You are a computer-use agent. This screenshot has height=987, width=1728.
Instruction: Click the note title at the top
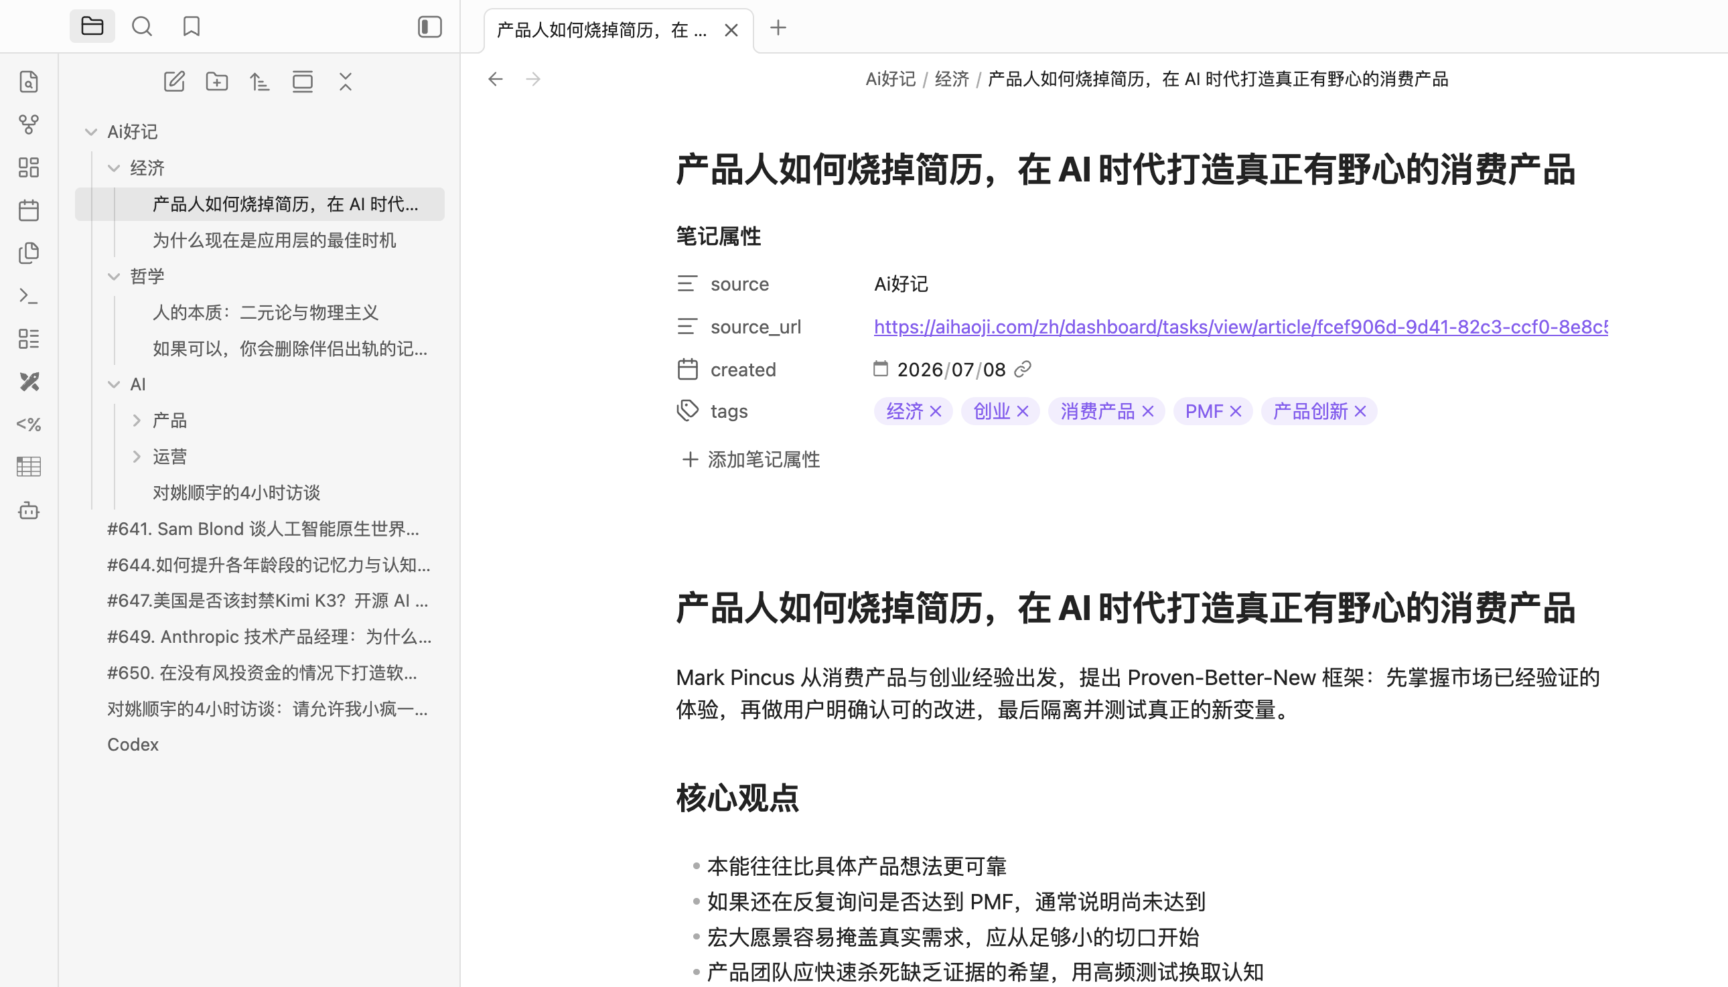[1125, 169]
